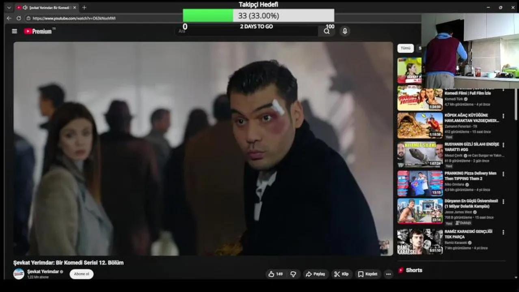Select the Tümü filter chip

(406, 48)
